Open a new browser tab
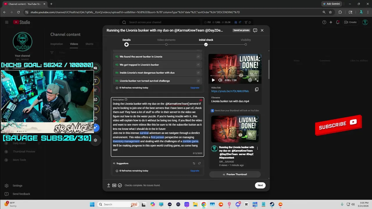 [x=51, y=4]
